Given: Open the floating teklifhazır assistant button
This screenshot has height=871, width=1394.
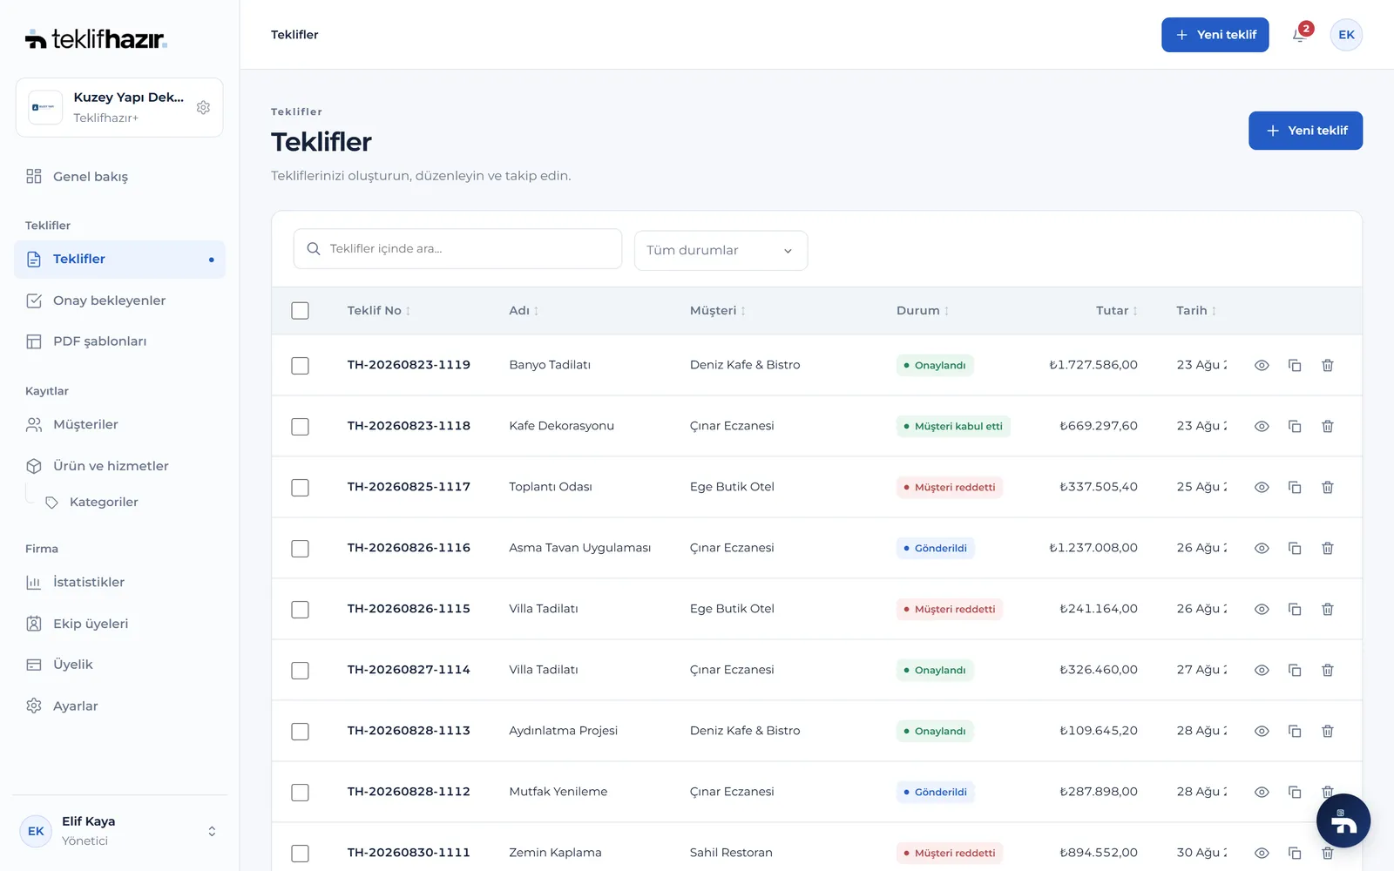Looking at the screenshot, I should pos(1343,820).
